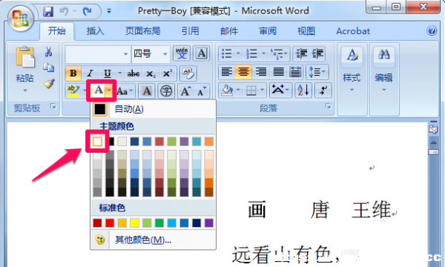Viewport: 445px width, 267px height.
Task: Toggle superscript formatting
Action: pos(168,73)
